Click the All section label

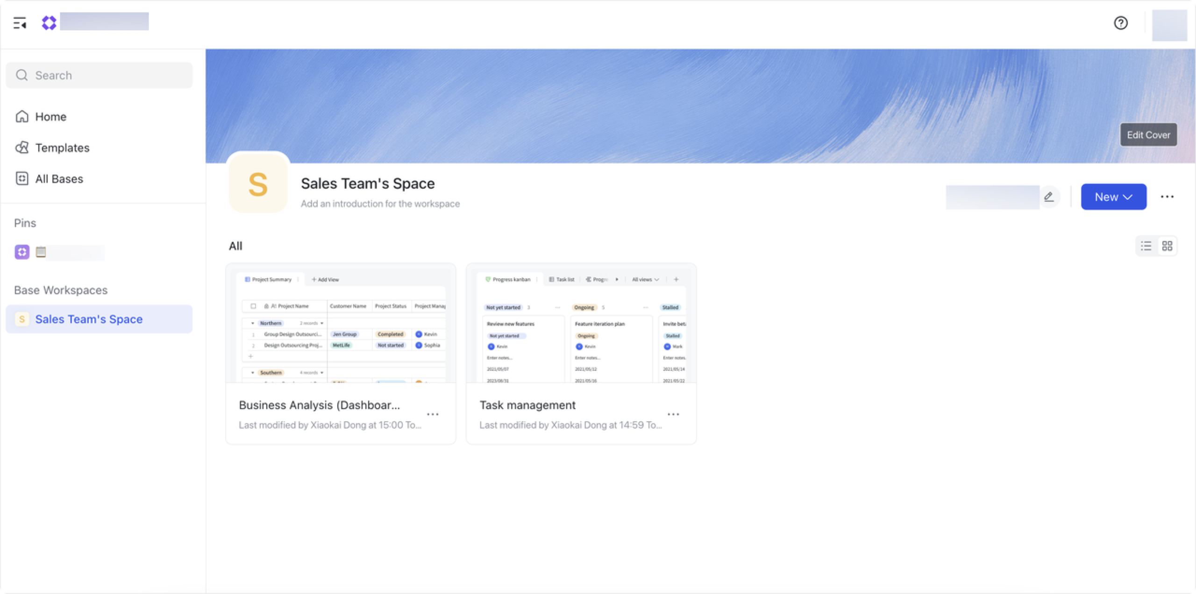(x=235, y=246)
